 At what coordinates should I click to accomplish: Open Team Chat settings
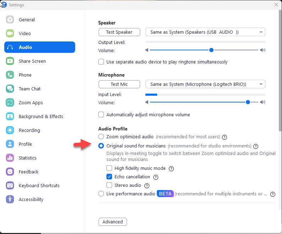pos(40,89)
